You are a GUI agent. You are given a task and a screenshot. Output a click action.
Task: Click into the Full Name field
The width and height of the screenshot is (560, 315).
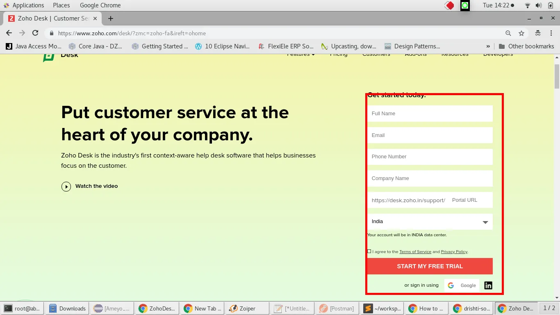[x=430, y=114]
